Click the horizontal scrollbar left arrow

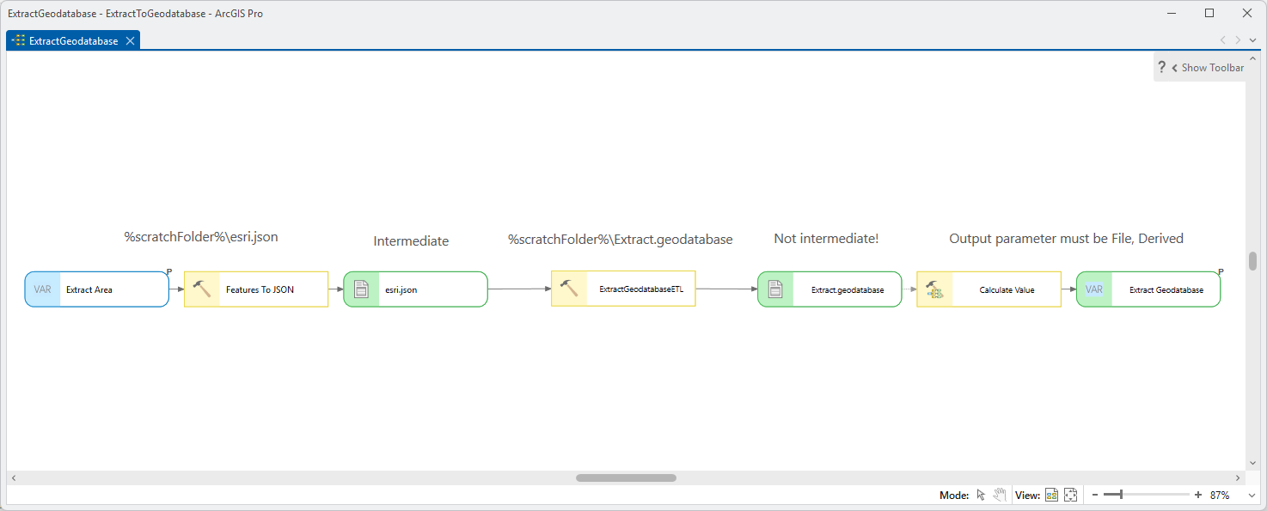(x=14, y=478)
